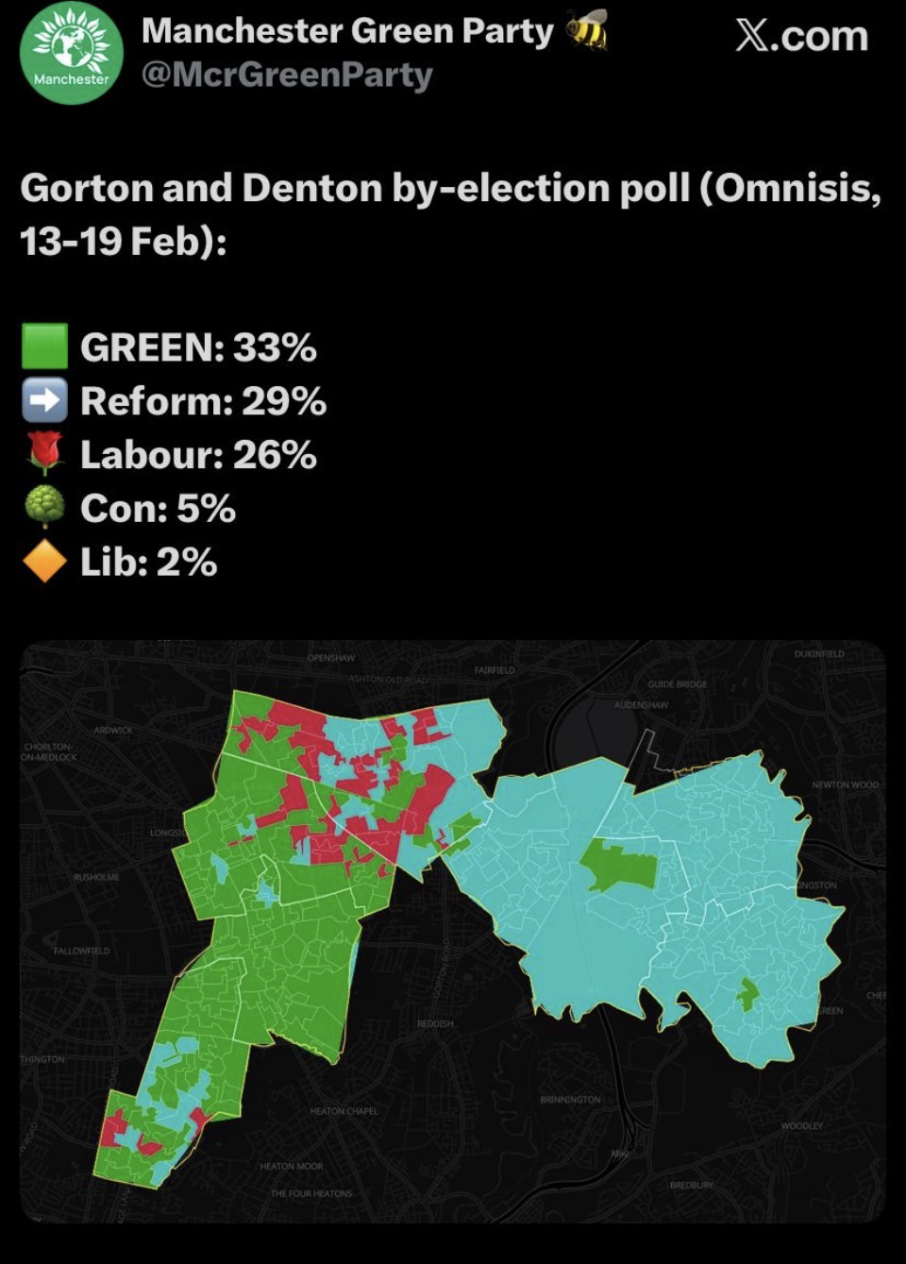The width and height of the screenshot is (906, 1264).
Task: Click the X.com logo text
Action: pyautogui.click(x=801, y=36)
